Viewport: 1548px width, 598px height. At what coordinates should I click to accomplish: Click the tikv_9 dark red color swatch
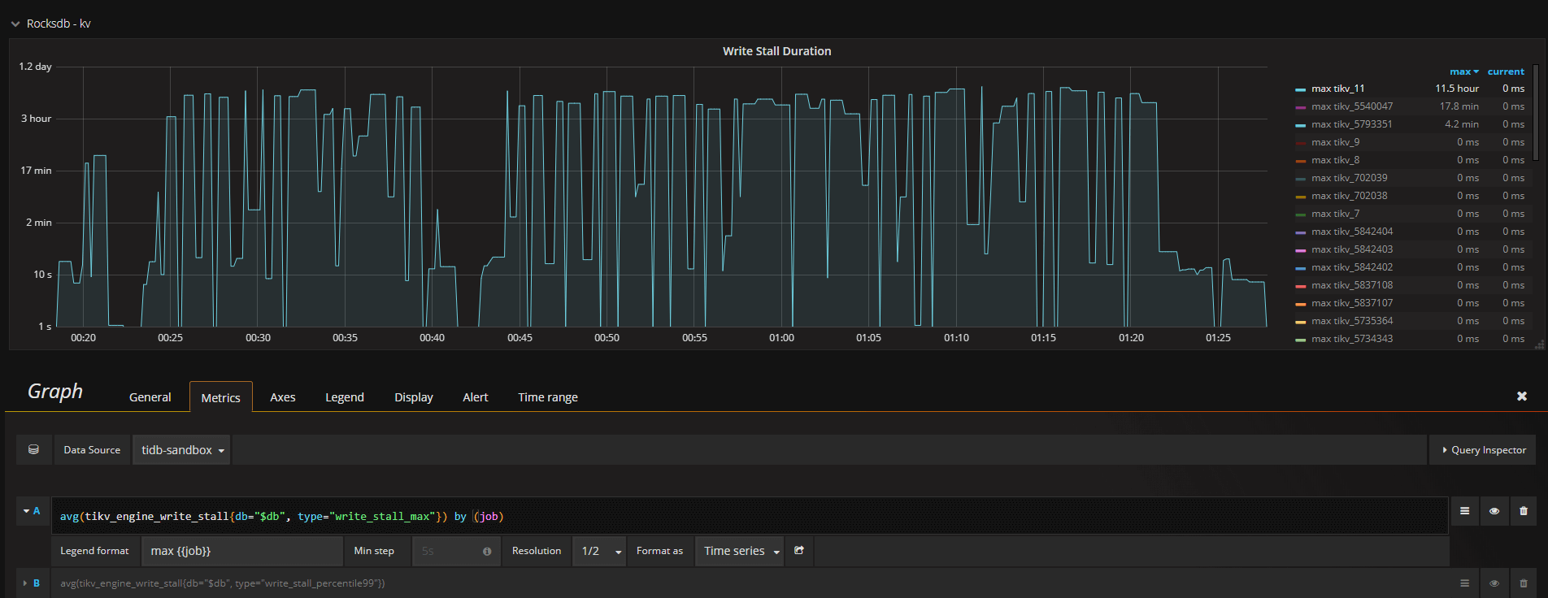[1301, 143]
